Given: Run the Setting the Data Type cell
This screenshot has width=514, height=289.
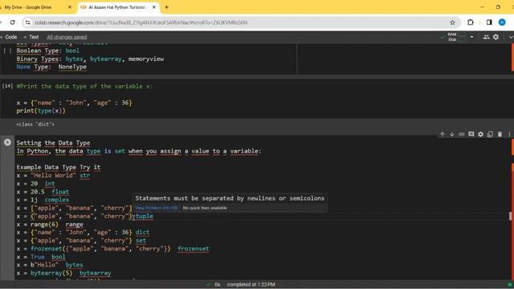Looking at the screenshot, I should (x=7, y=143).
